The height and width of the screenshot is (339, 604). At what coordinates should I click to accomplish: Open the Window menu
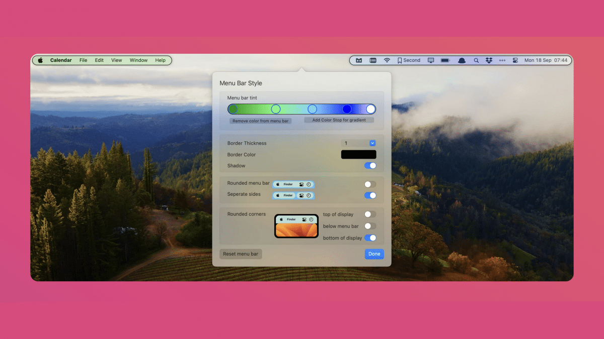point(138,60)
